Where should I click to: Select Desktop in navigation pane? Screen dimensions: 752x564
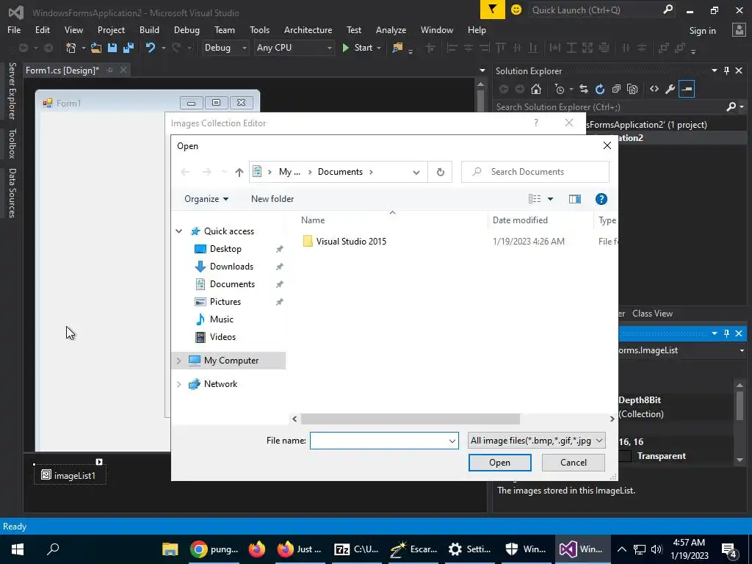[225, 249]
